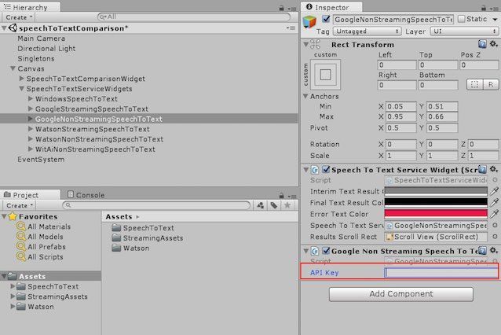Viewport: 501px width, 335px height.
Task: Click the Assets breadcrumb in Project panel
Action: pyautogui.click(x=119, y=216)
